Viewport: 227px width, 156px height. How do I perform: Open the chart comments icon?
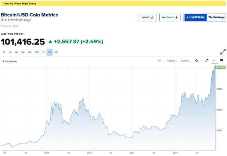(222, 60)
